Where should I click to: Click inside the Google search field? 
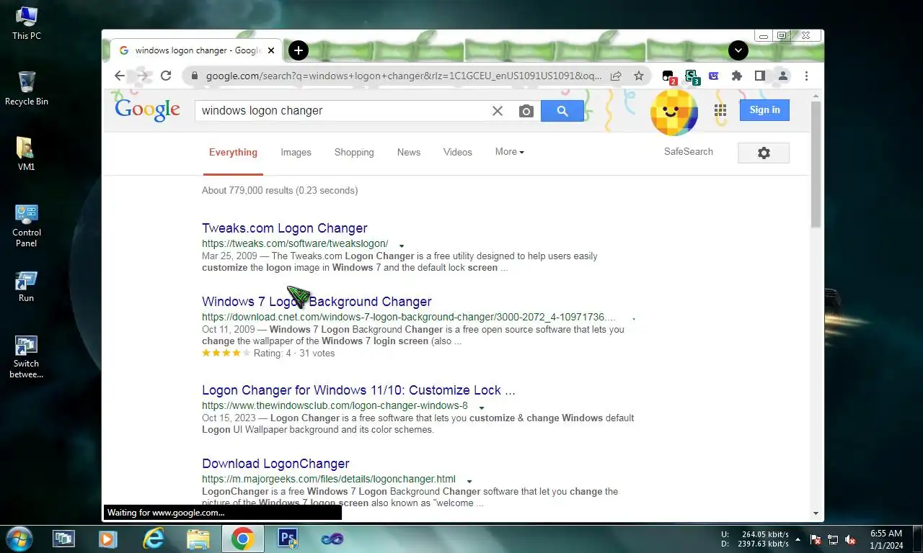click(x=342, y=111)
